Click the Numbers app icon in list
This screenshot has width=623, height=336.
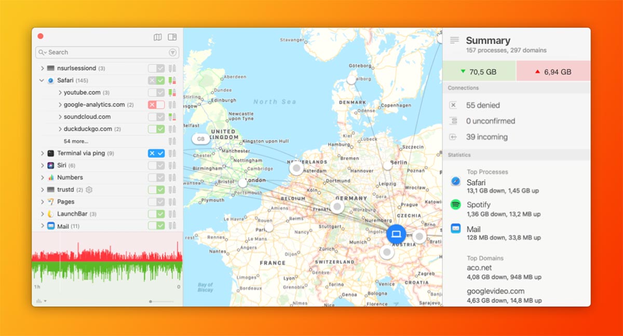point(50,177)
